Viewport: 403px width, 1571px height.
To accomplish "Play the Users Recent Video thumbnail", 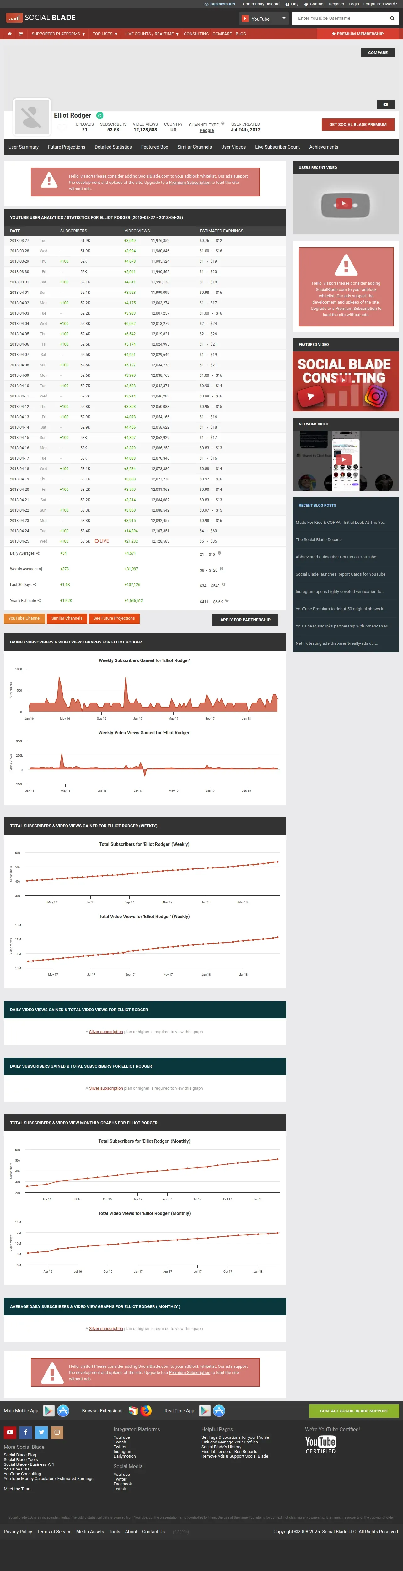I will point(344,204).
